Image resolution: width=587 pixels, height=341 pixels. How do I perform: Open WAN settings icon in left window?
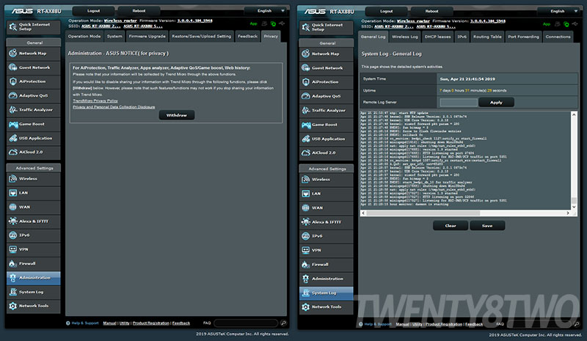coord(12,207)
